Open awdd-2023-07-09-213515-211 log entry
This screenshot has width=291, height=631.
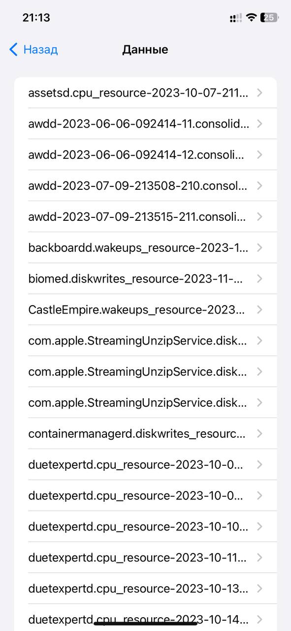coord(145,217)
